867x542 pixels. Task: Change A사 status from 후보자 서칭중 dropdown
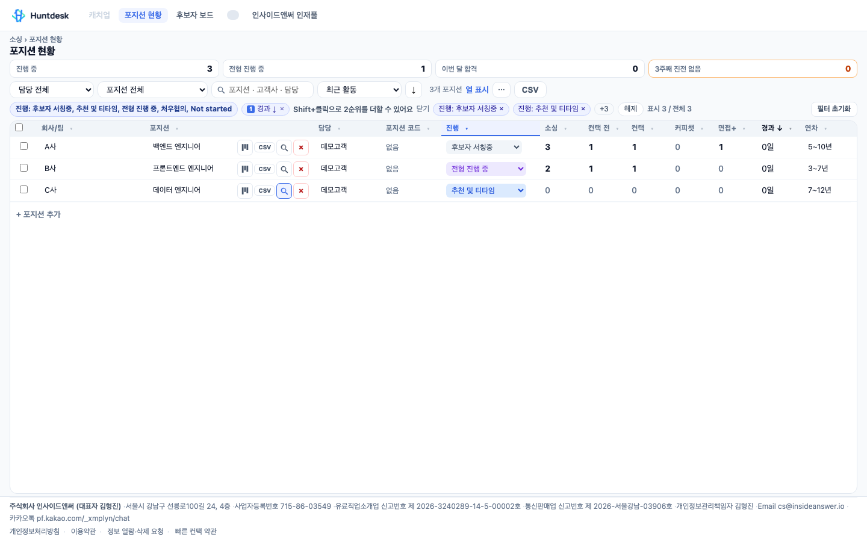coord(484,147)
